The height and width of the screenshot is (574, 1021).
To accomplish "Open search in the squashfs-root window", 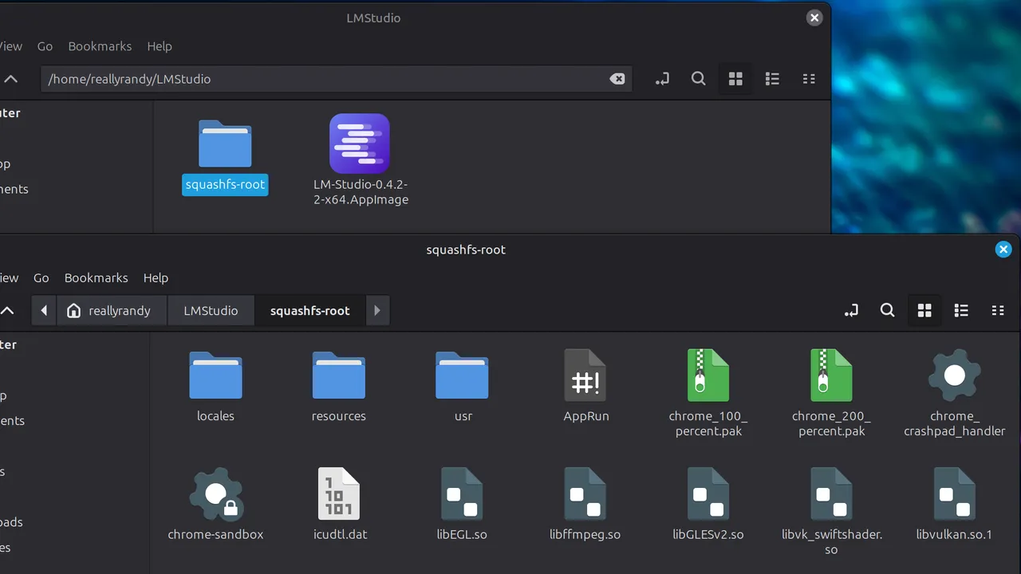I will pyautogui.click(x=888, y=310).
